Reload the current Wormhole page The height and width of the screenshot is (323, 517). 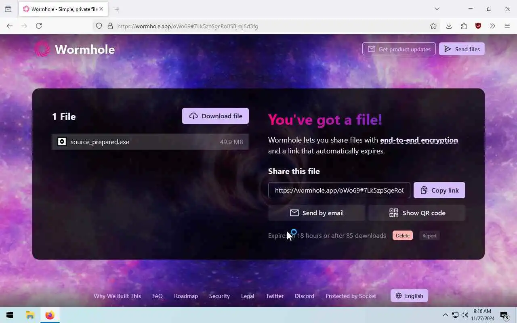(x=39, y=26)
